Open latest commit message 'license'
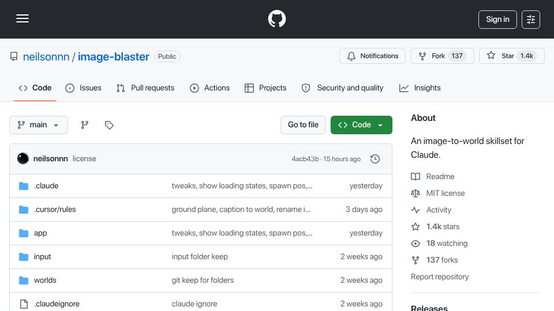This screenshot has height=311, width=554. pos(84,159)
